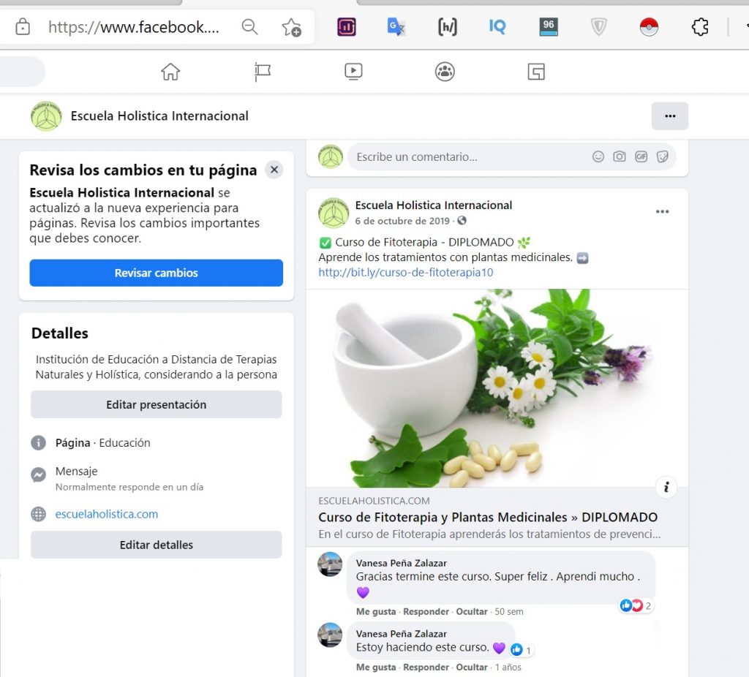749x677 pixels.
Task: Click the 50 sem comment timestamp
Action: coord(509,612)
